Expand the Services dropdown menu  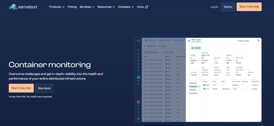(87, 7)
